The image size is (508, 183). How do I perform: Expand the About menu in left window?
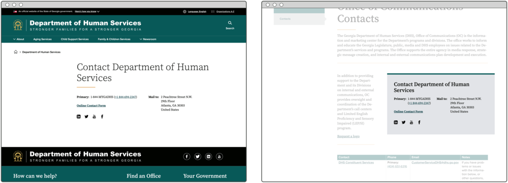pos(18,39)
